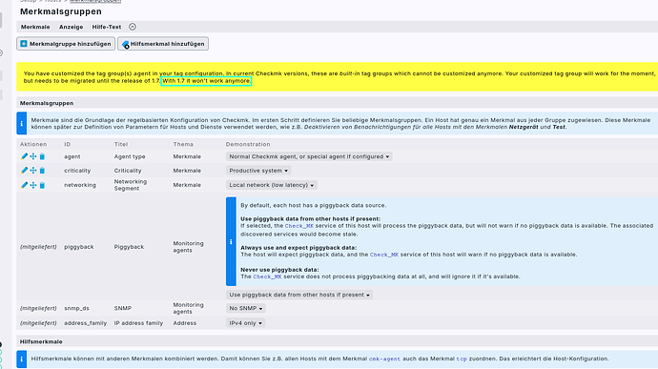Edit the networking tag group
This screenshot has height=369, width=658.
pos(24,185)
